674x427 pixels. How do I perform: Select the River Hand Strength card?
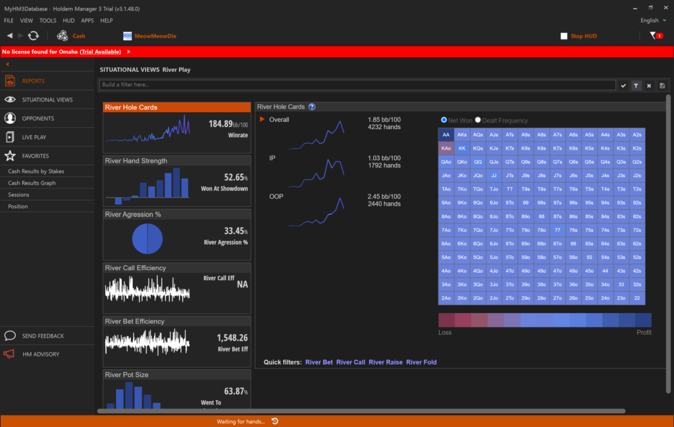(x=176, y=181)
